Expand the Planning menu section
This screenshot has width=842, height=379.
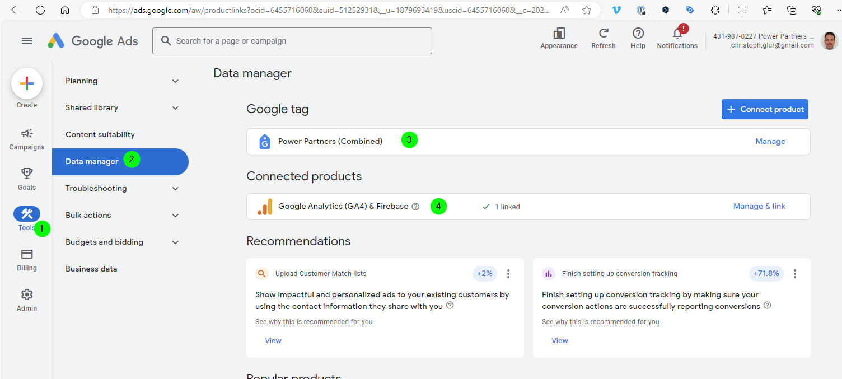(121, 81)
